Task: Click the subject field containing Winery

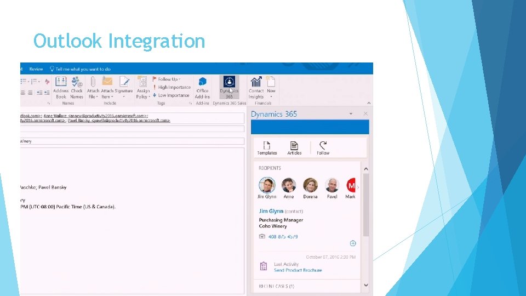Action: click(132, 141)
